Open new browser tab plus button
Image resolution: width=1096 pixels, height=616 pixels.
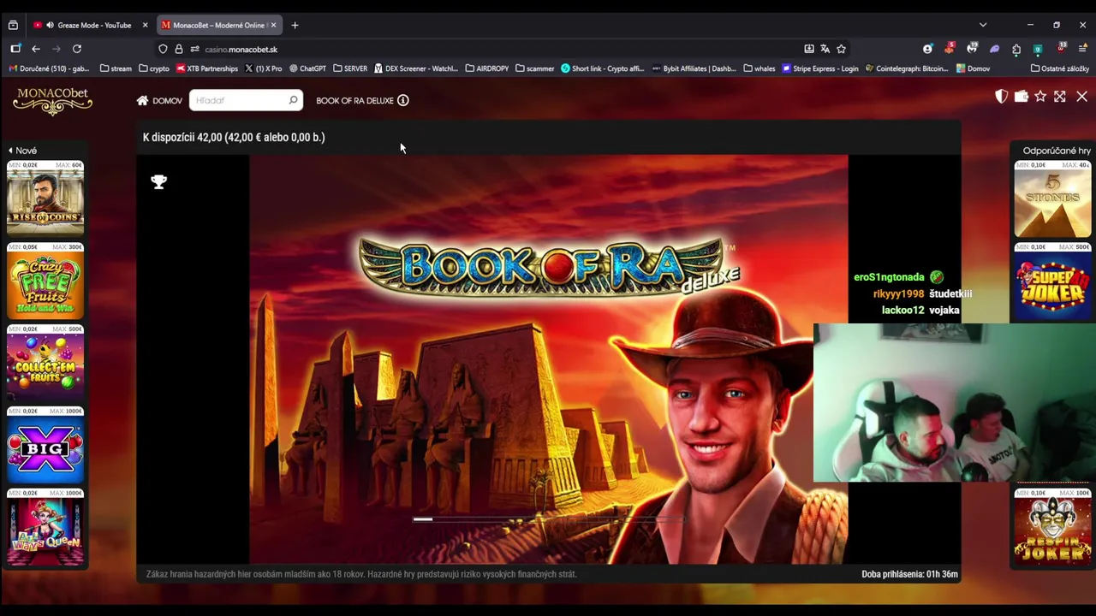point(295,25)
